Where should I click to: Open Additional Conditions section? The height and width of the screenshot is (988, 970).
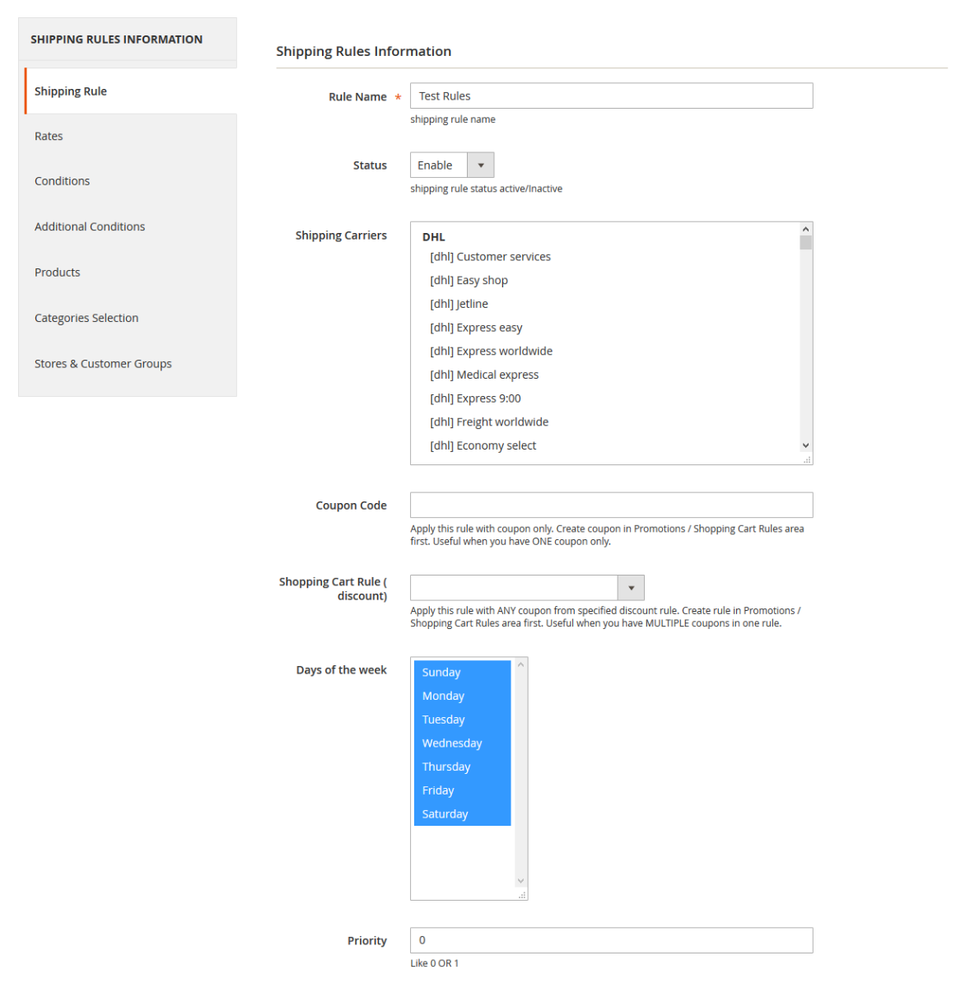(90, 226)
